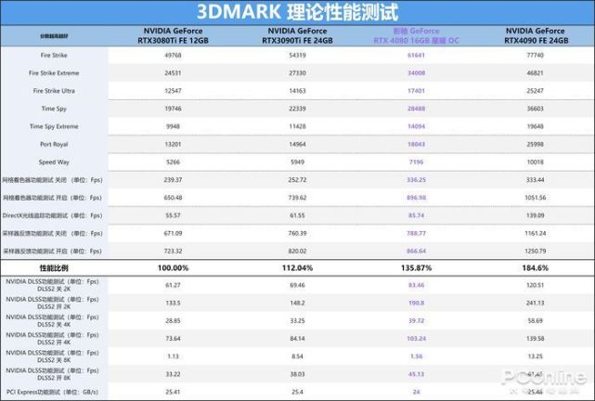The width and height of the screenshot is (595, 401).
Task: Click Fire Strike Extreme value 24531
Action: pos(173,72)
